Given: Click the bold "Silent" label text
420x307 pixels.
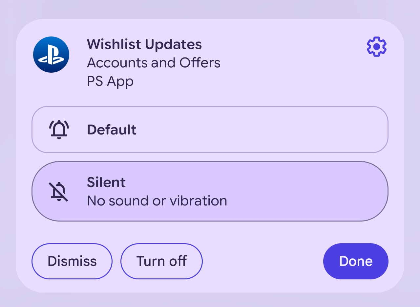Looking at the screenshot, I should tap(106, 182).
